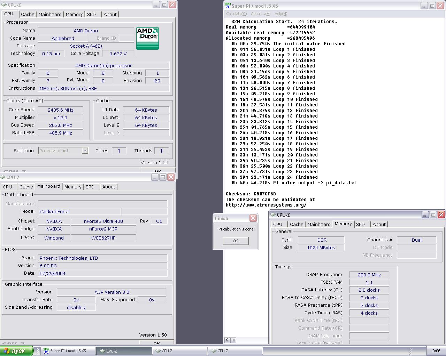
Task: Click OK in the Finish dialog
Action: pyautogui.click(x=236, y=241)
